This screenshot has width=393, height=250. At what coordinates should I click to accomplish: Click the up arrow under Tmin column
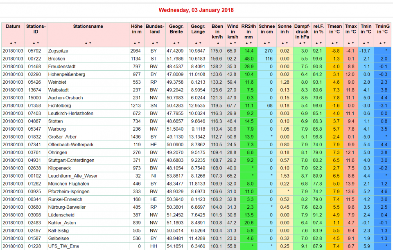[364, 43]
